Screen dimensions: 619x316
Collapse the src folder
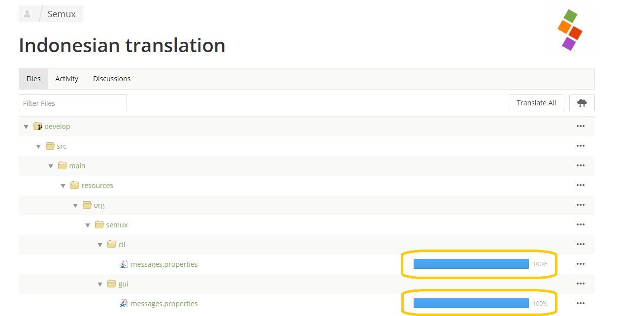[38, 147]
